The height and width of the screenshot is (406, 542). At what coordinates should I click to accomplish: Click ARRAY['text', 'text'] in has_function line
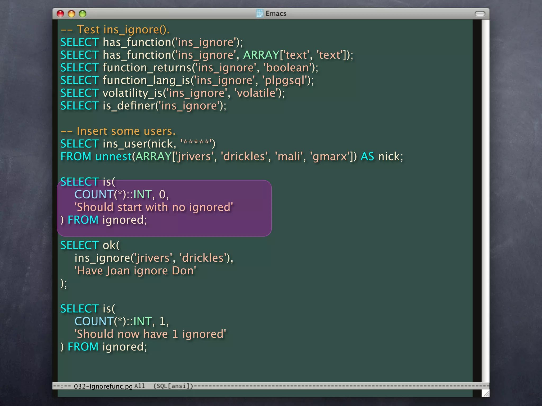[x=296, y=55]
